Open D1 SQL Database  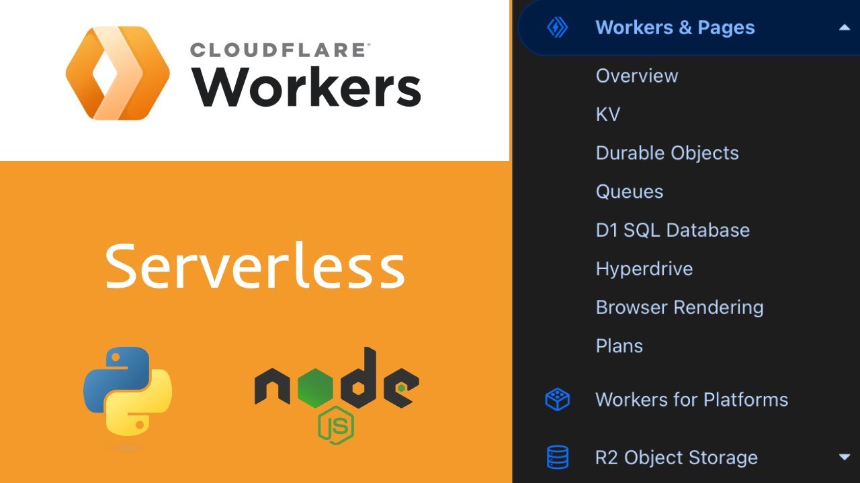pos(673,230)
